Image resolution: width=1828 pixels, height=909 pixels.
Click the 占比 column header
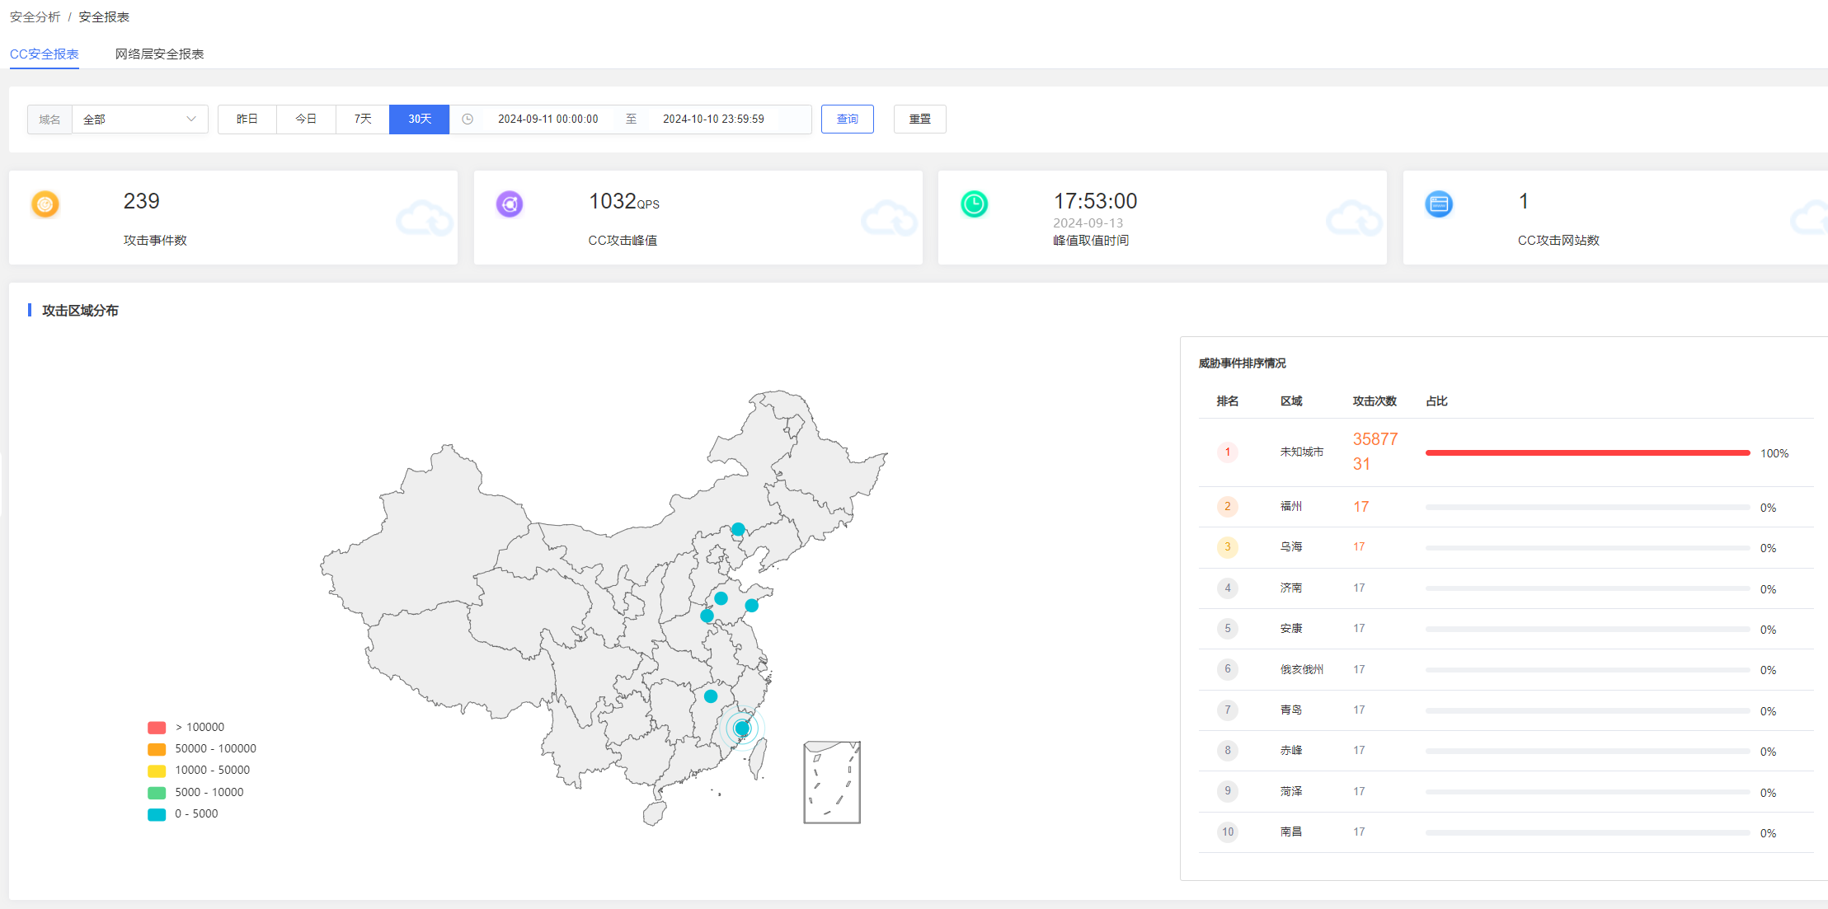pos(1436,401)
